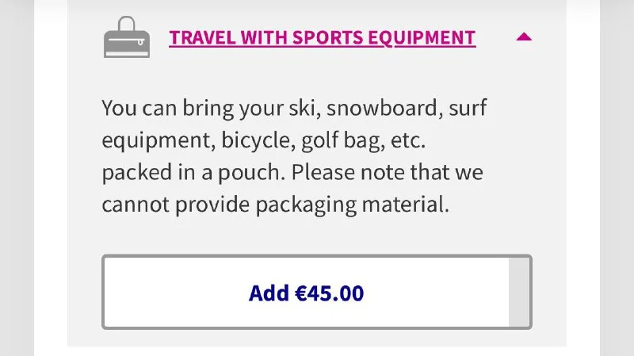Viewport: 634px width, 356px height.
Task: Click the word "bicycle" in the description
Action: click(257, 140)
